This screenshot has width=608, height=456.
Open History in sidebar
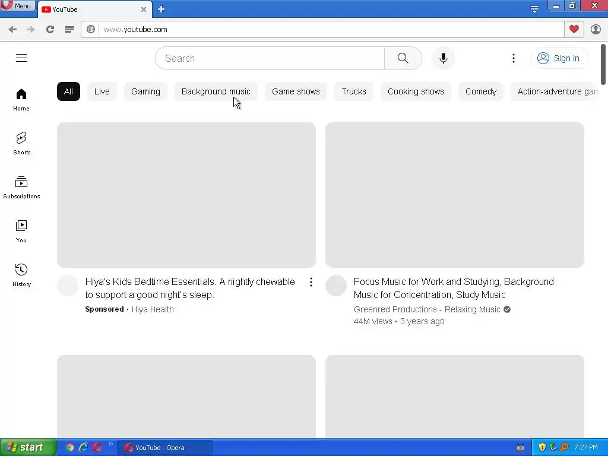pyautogui.click(x=21, y=275)
